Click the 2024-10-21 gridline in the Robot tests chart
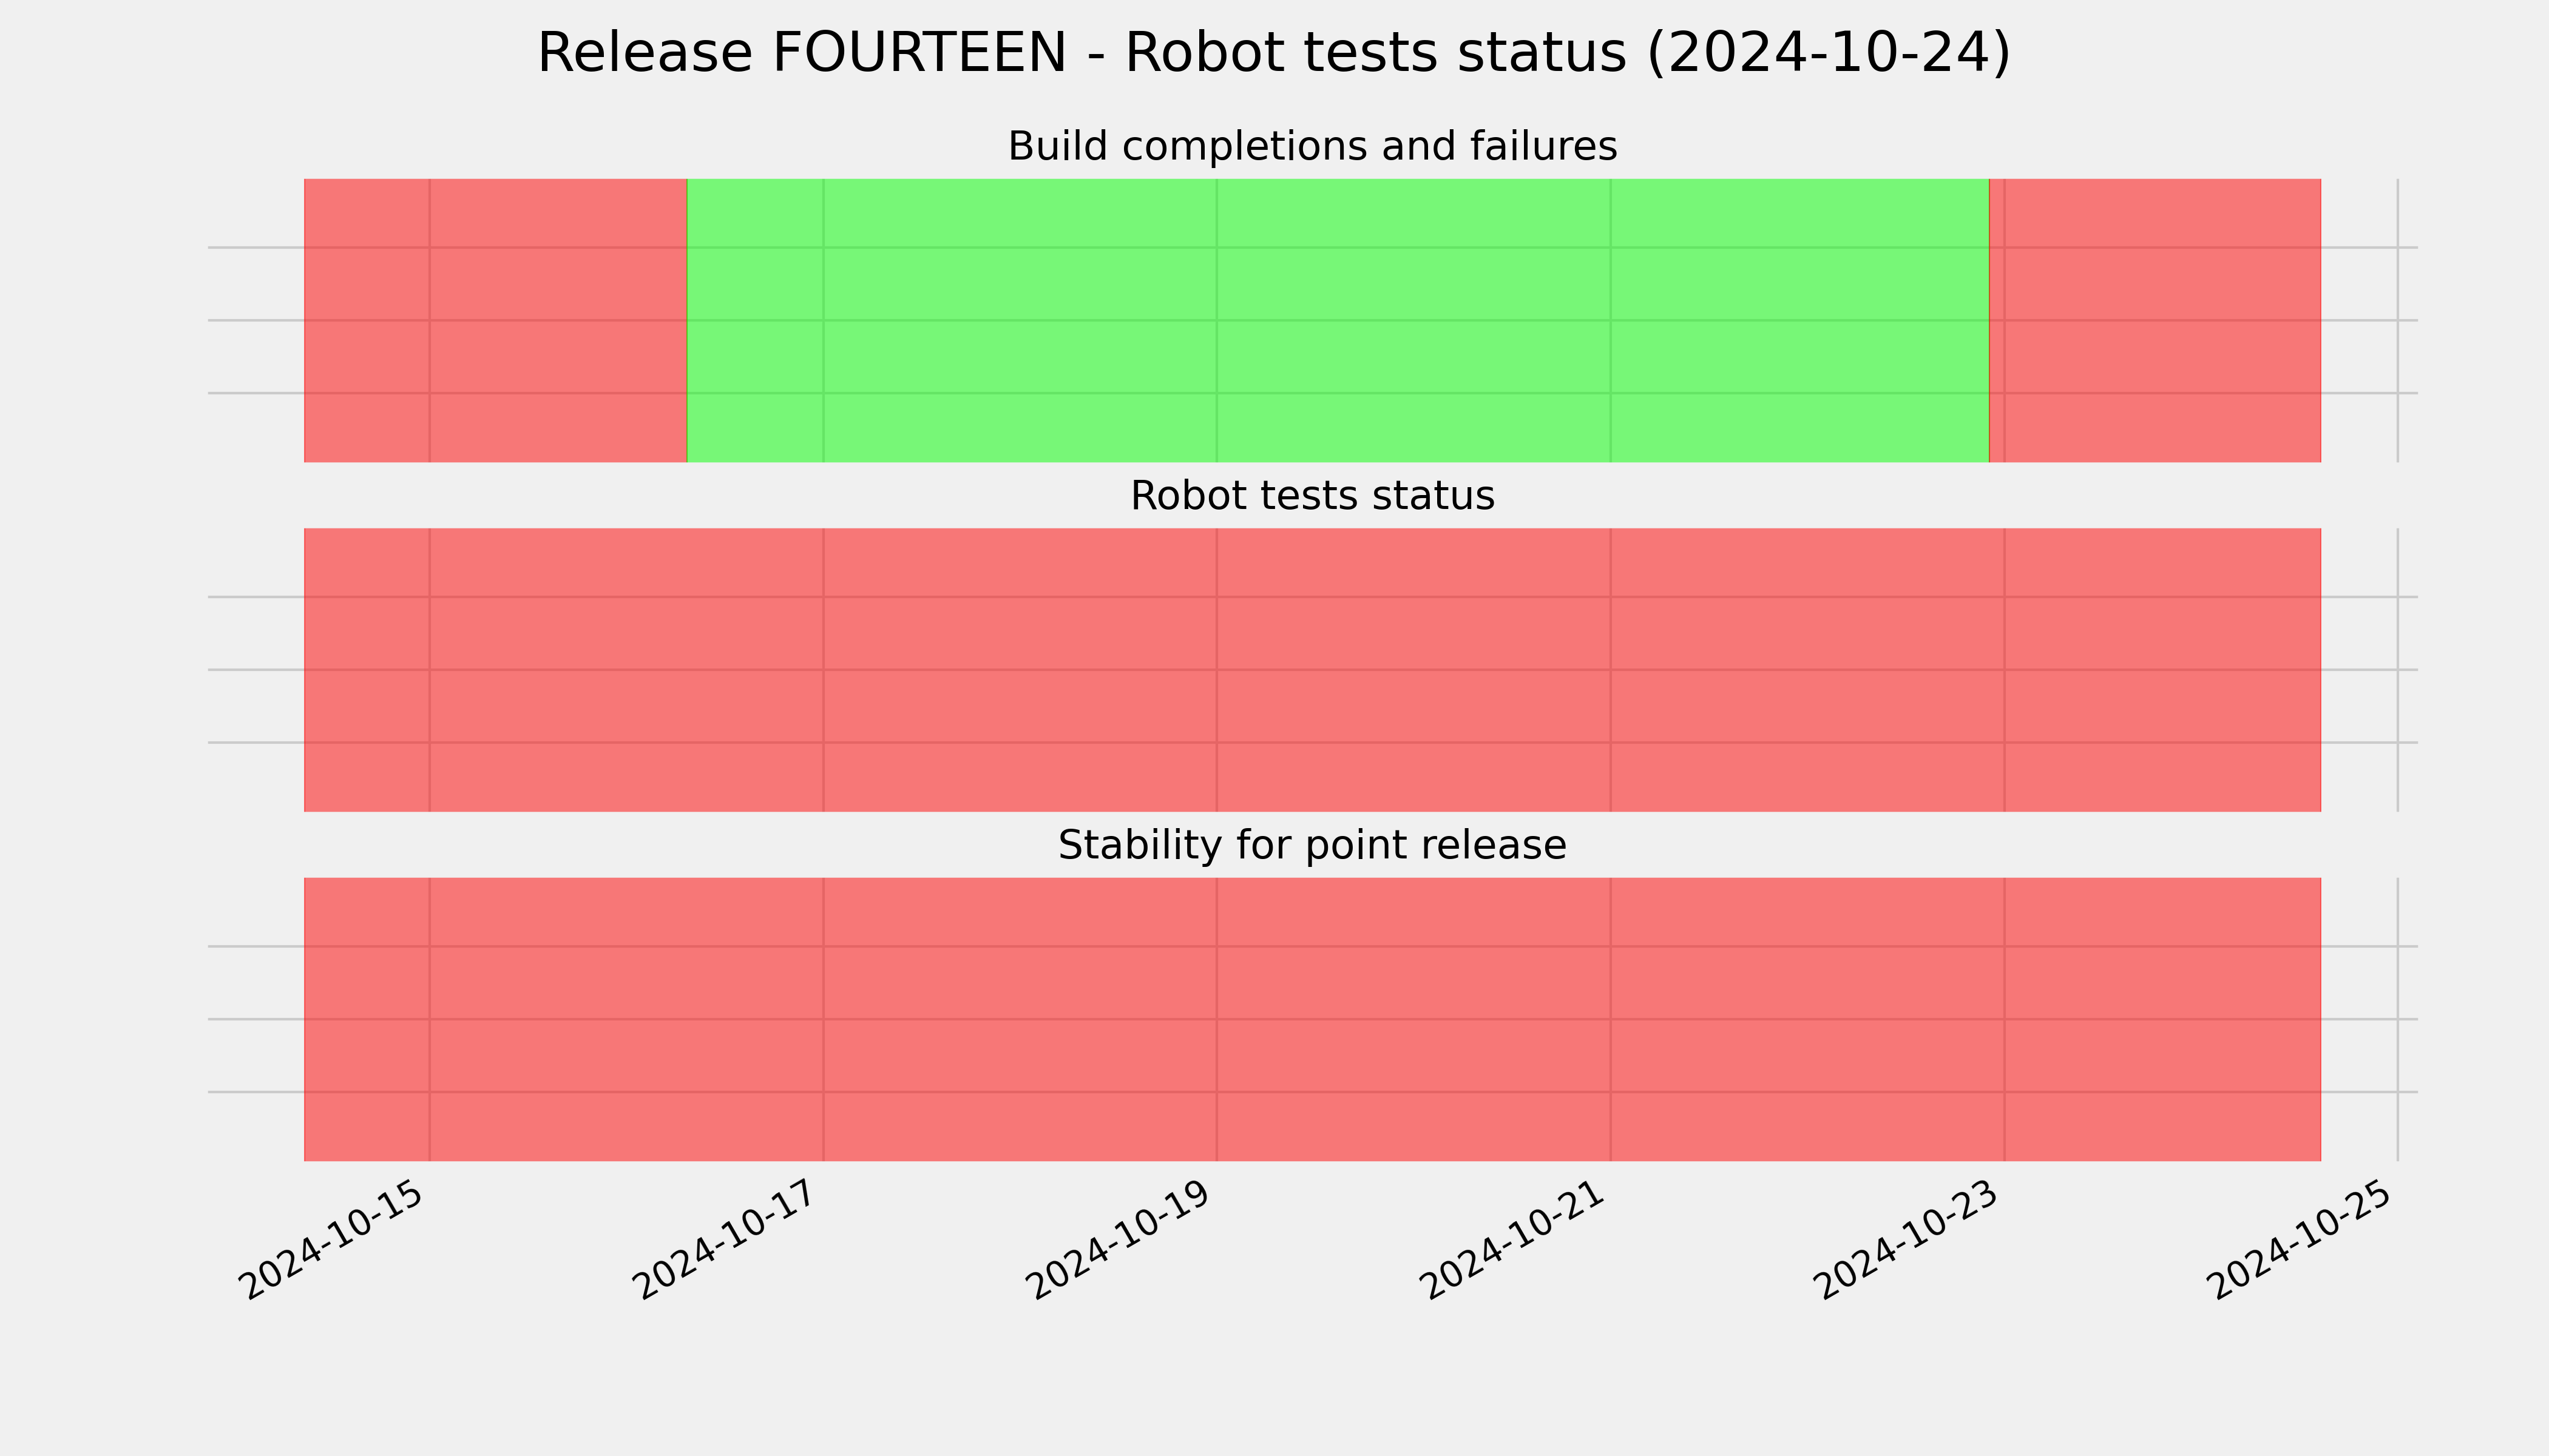The width and height of the screenshot is (2549, 1456). pyautogui.click(x=1611, y=670)
